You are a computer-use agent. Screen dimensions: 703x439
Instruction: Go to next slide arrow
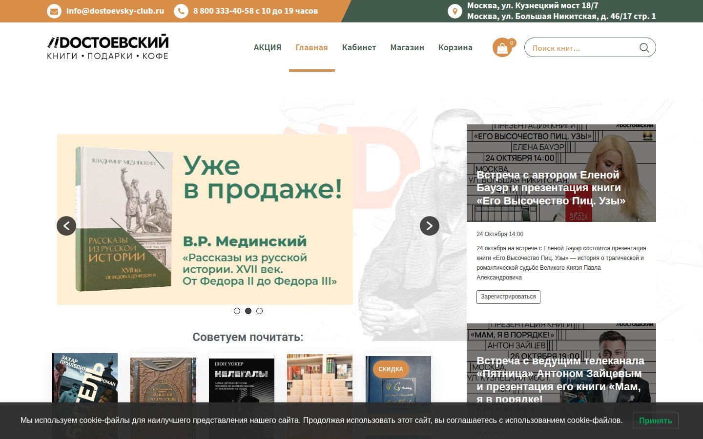[430, 226]
